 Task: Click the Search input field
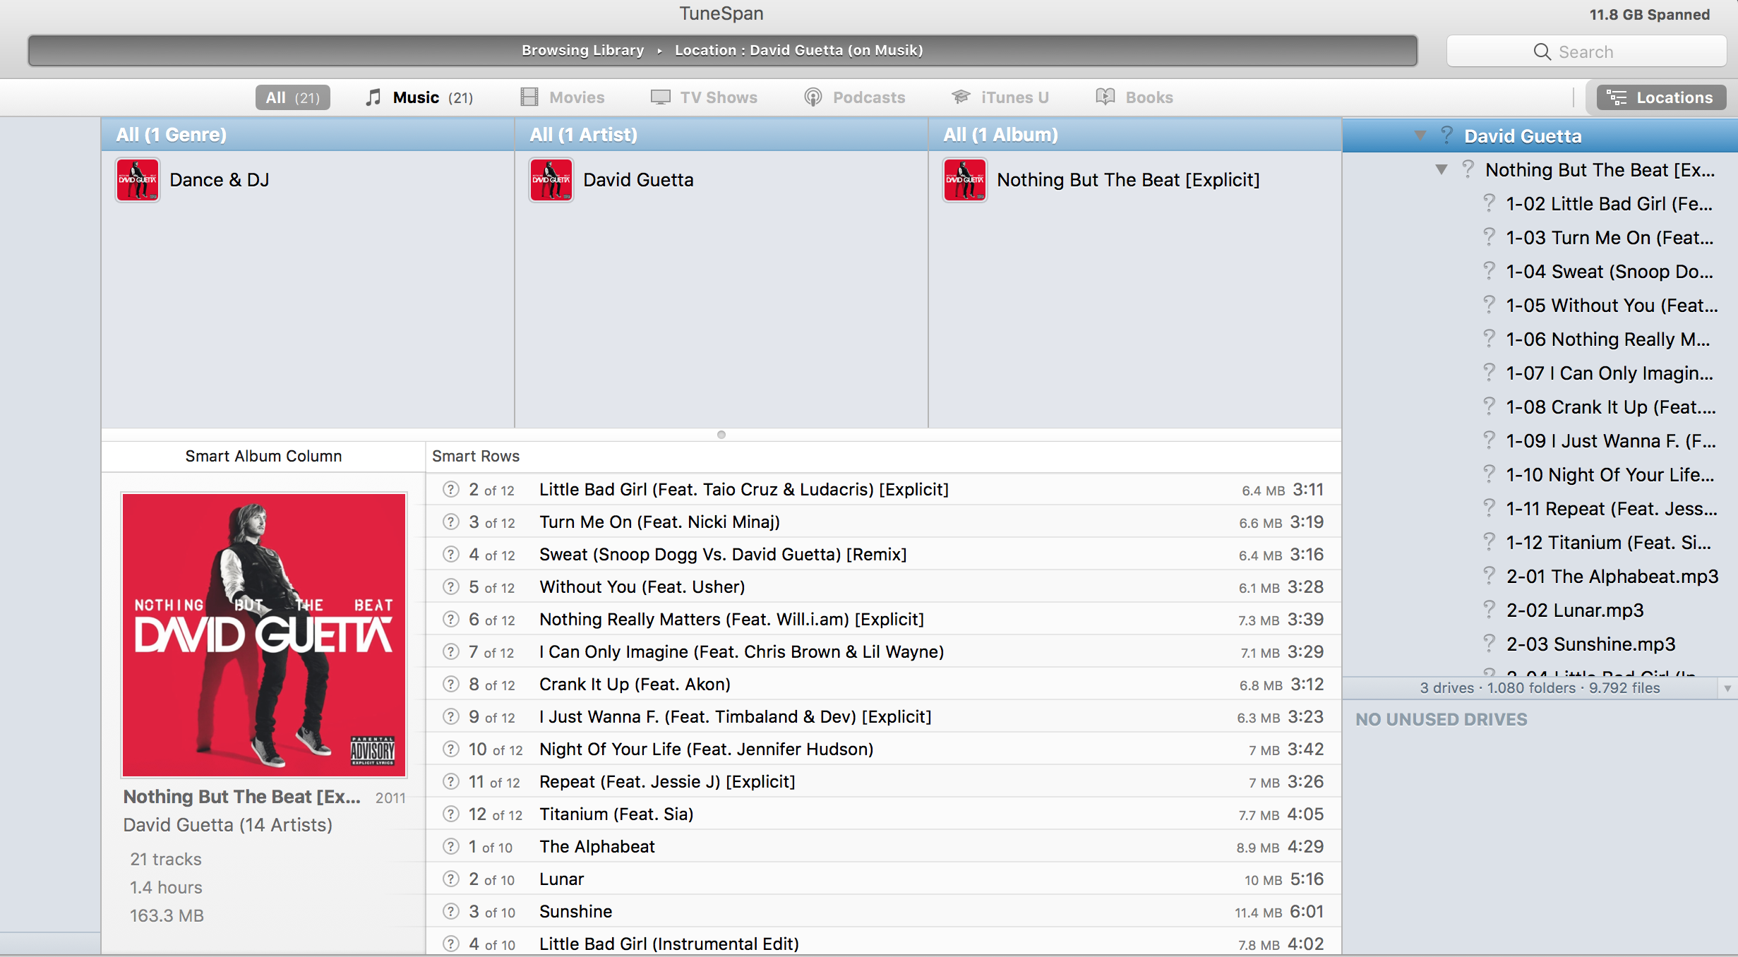[x=1586, y=52]
